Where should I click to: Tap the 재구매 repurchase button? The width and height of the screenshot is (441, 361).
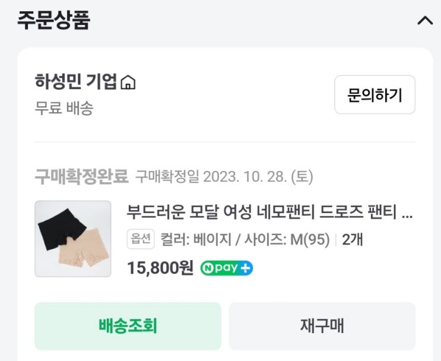pyautogui.click(x=322, y=326)
